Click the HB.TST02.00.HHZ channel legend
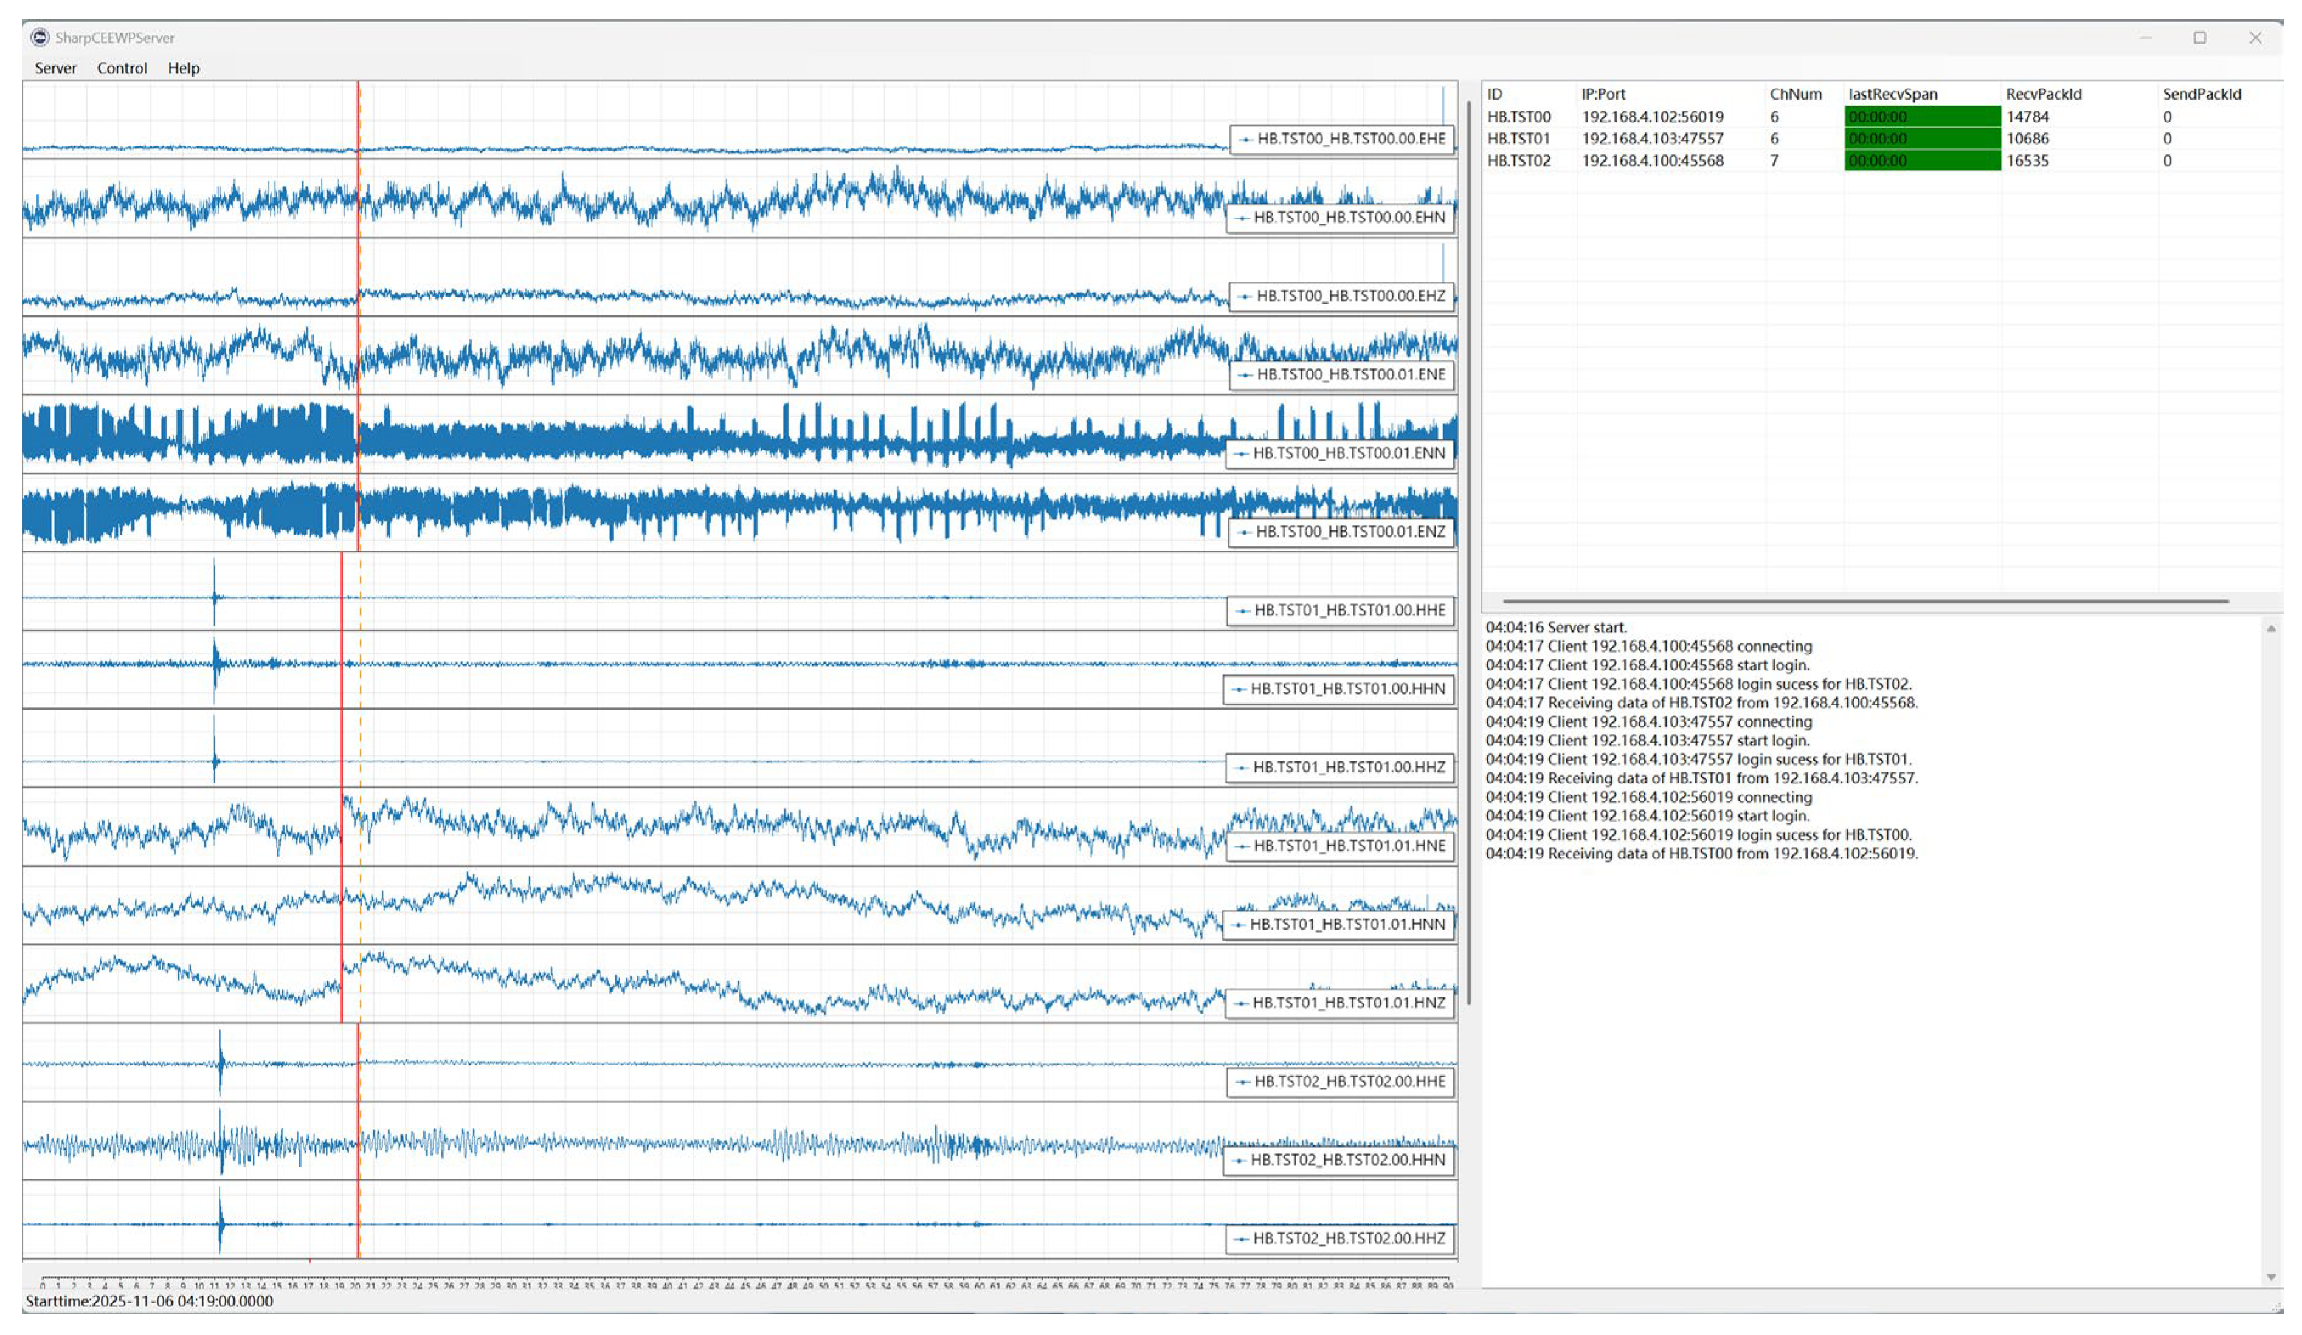Screen dimensions: 2302x1335 pyautogui.click(x=1339, y=1239)
